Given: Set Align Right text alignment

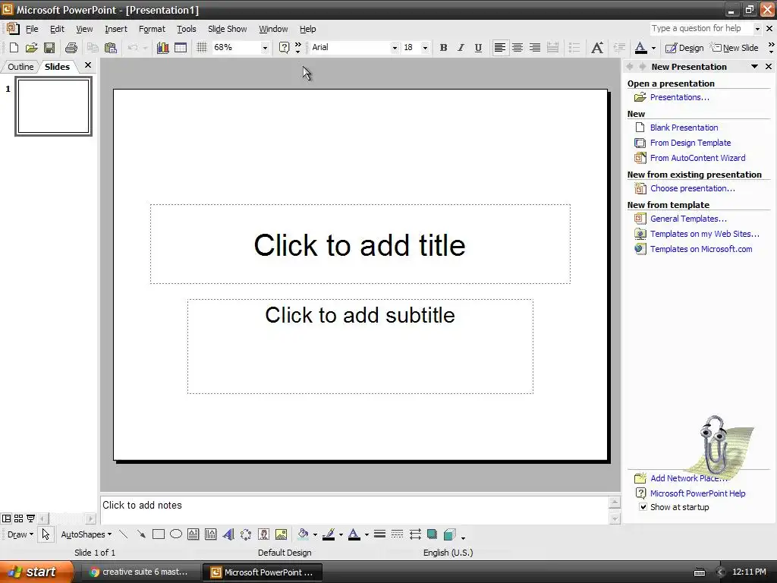Looking at the screenshot, I should (x=535, y=48).
